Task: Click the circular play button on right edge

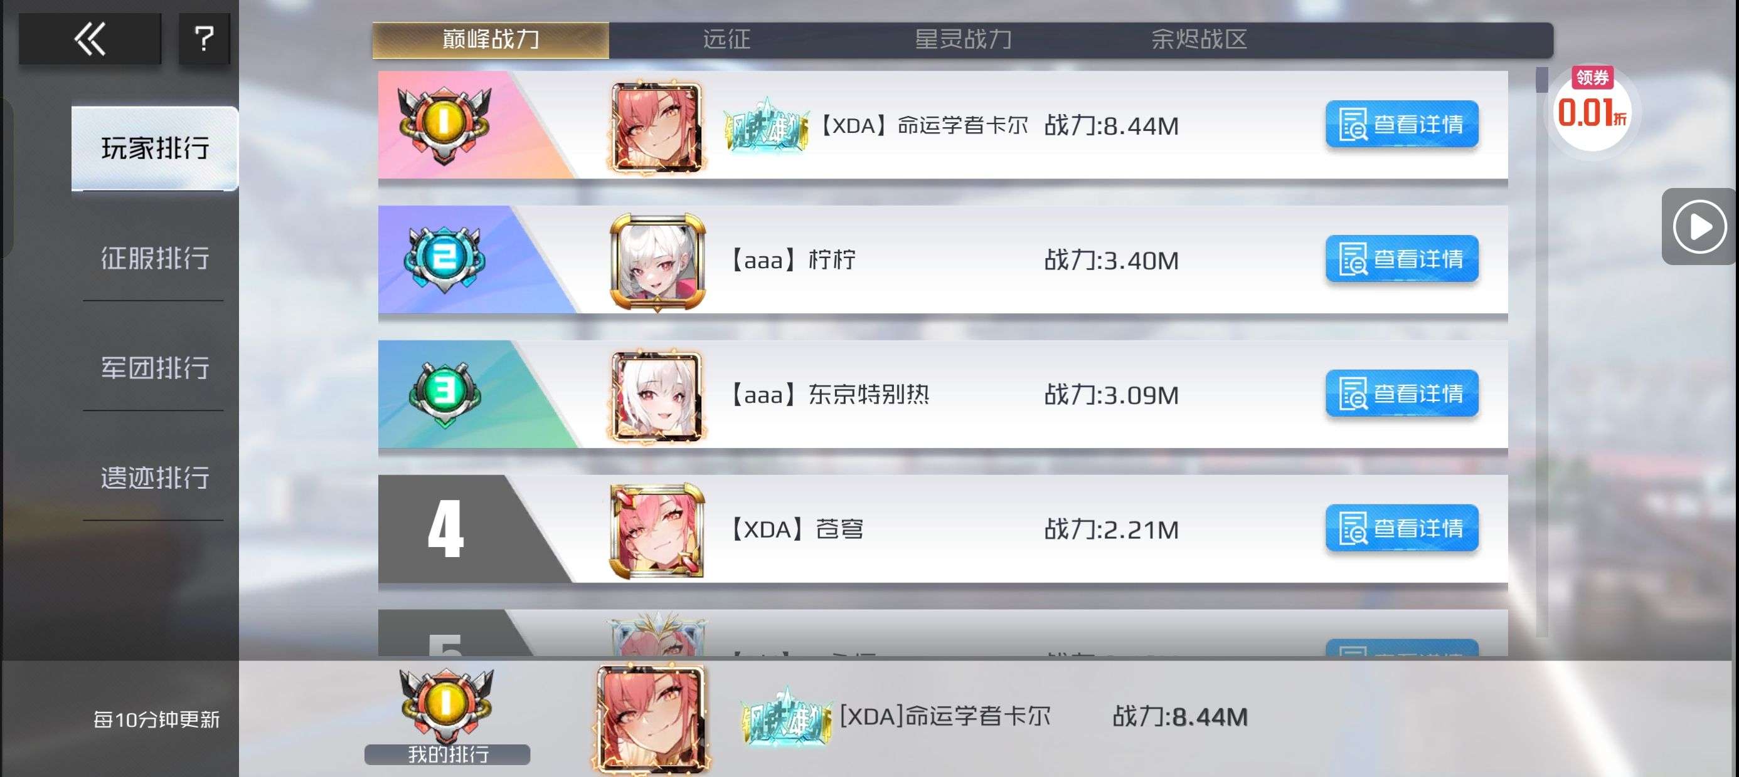Action: 1698,227
